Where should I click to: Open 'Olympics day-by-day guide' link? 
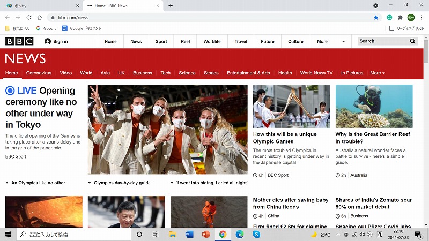(x=122, y=183)
